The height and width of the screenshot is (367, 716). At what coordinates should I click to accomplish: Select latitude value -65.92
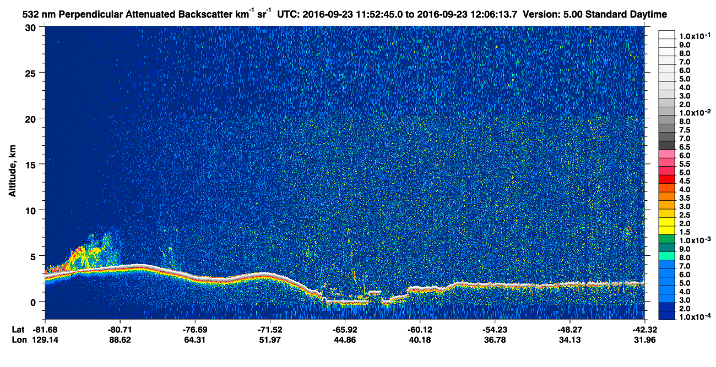pyautogui.click(x=344, y=329)
